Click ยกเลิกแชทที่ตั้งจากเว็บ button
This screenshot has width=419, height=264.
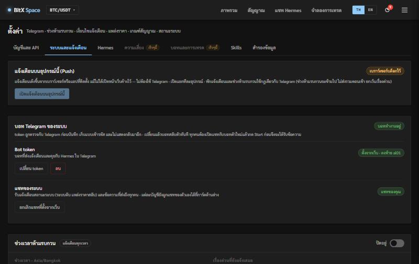[40, 207]
